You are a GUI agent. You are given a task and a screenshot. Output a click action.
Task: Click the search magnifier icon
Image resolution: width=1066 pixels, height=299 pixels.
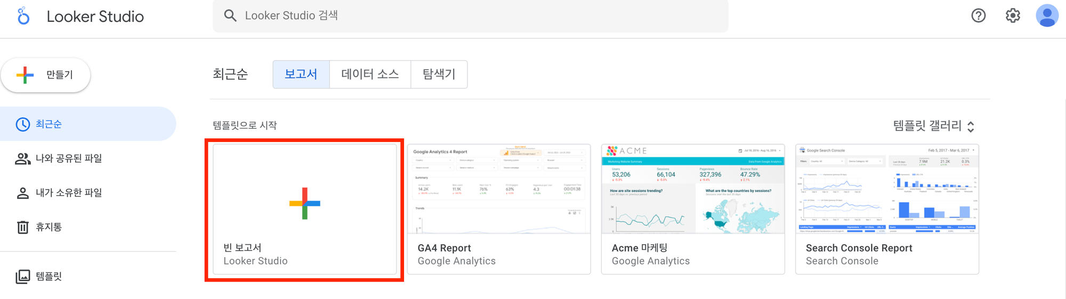pyautogui.click(x=230, y=15)
